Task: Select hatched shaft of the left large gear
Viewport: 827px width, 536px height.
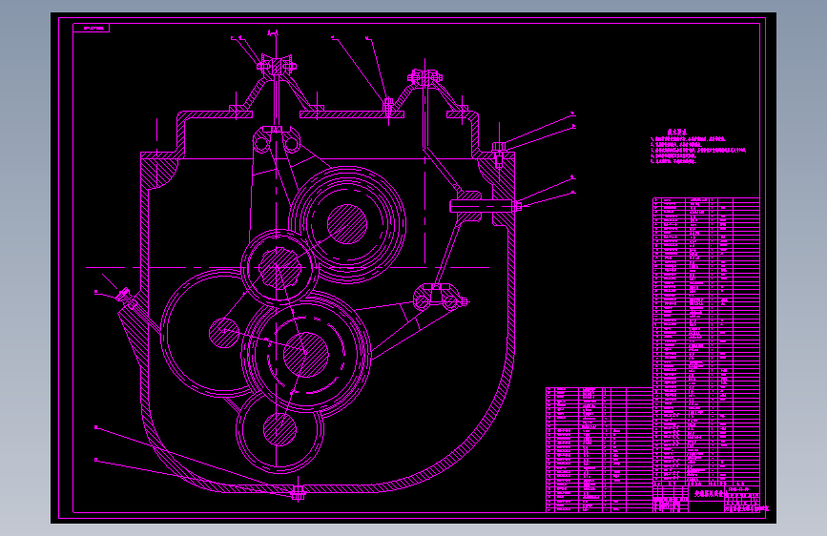Action: (224, 333)
